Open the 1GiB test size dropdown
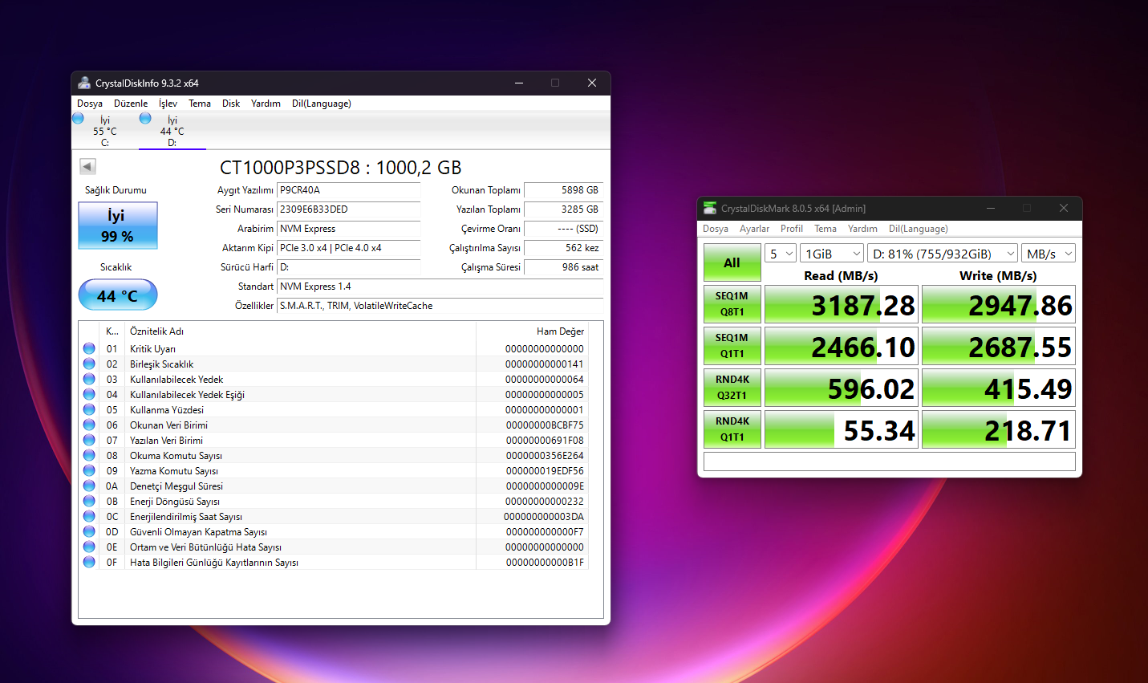Image resolution: width=1148 pixels, height=683 pixels. (x=832, y=254)
